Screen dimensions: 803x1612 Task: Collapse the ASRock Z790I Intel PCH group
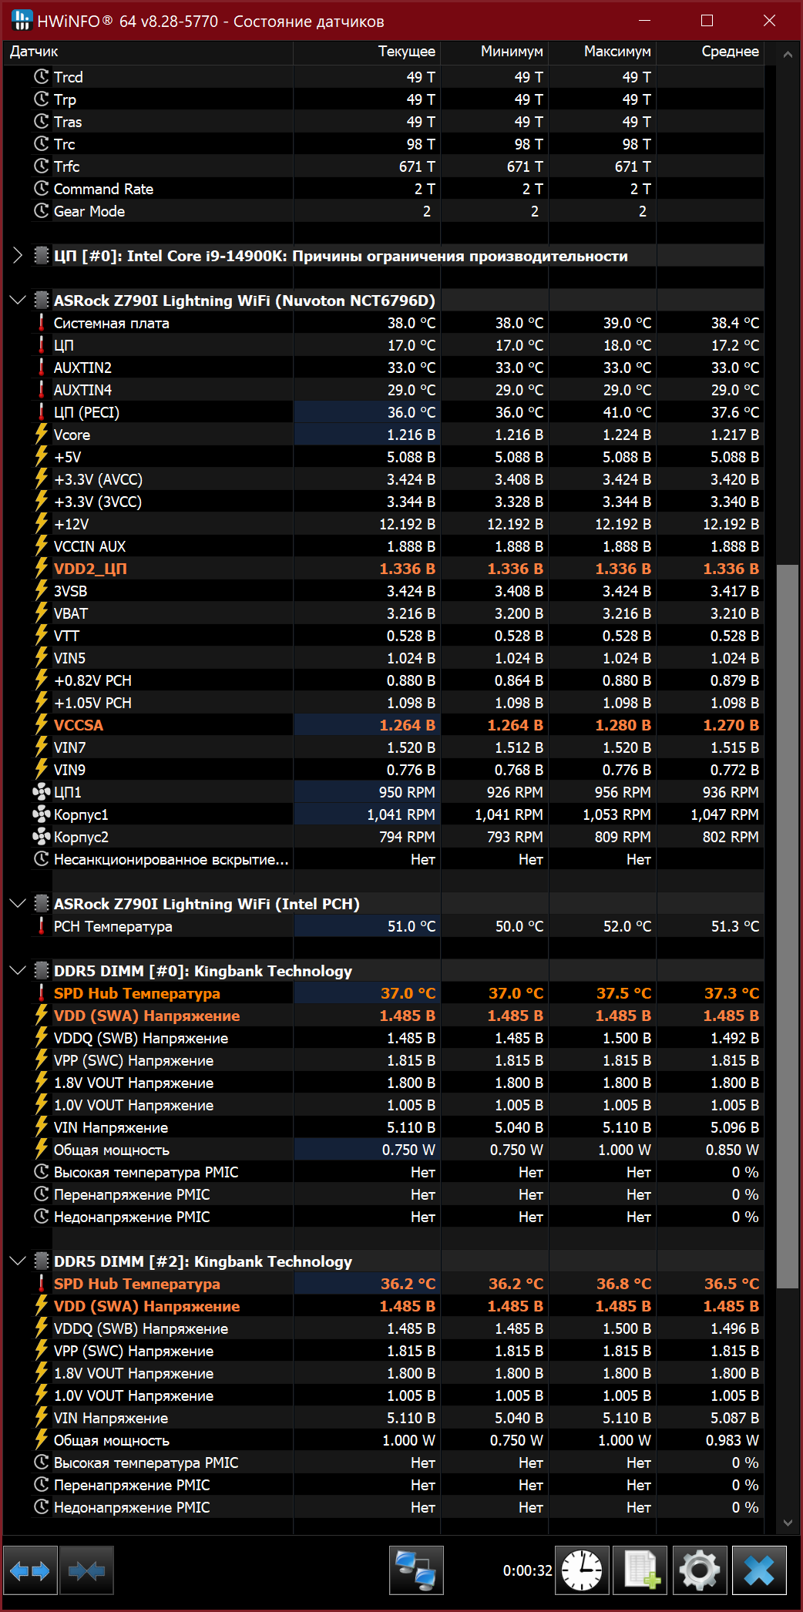(x=17, y=904)
